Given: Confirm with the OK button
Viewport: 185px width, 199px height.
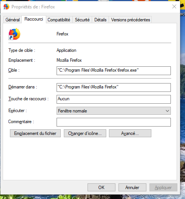Looking at the screenshot, I should point(101,187).
